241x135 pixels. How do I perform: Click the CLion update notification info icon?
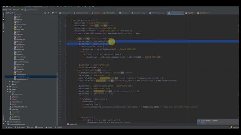tap(199, 121)
